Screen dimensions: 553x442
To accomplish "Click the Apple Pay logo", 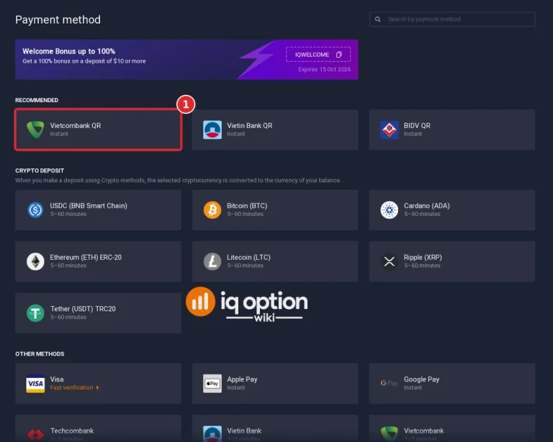I will click(212, 384).
